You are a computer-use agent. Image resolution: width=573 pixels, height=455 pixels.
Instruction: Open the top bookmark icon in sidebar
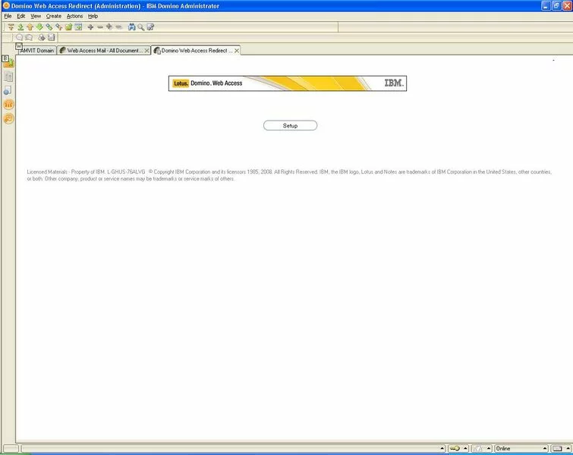click(9, 63)
